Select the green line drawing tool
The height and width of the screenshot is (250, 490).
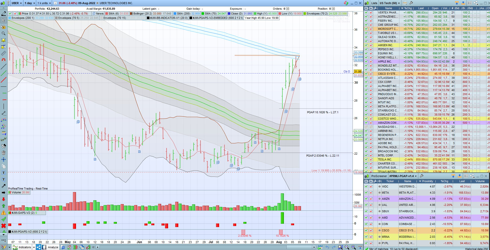[4, 73]
